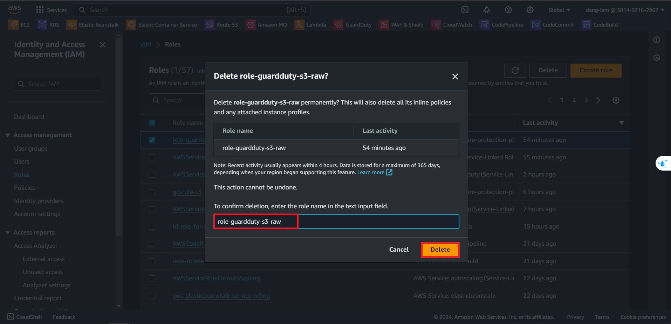Open the Lambda service shortcut

(x=310, y=25)
